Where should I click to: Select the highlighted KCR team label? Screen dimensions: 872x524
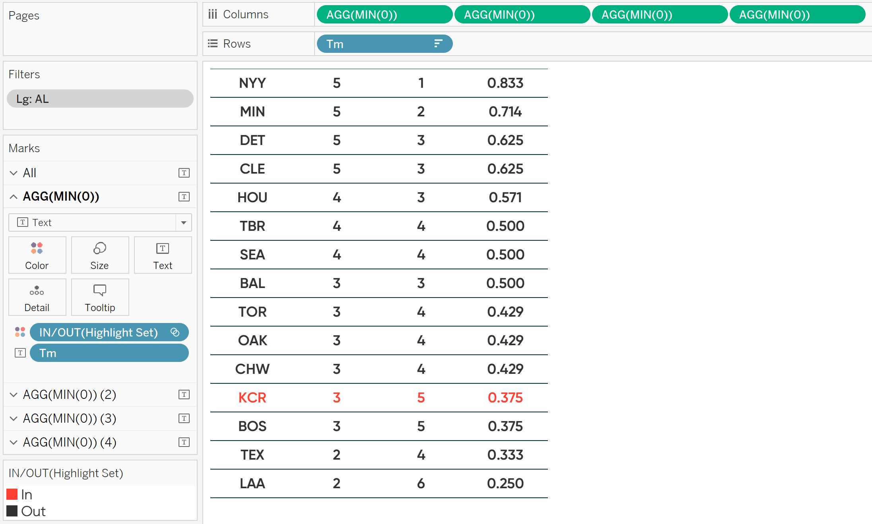pos(252,398)
